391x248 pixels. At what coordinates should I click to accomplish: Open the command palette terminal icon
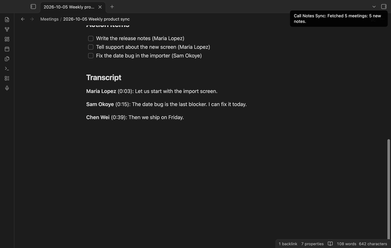pos(7,69)
